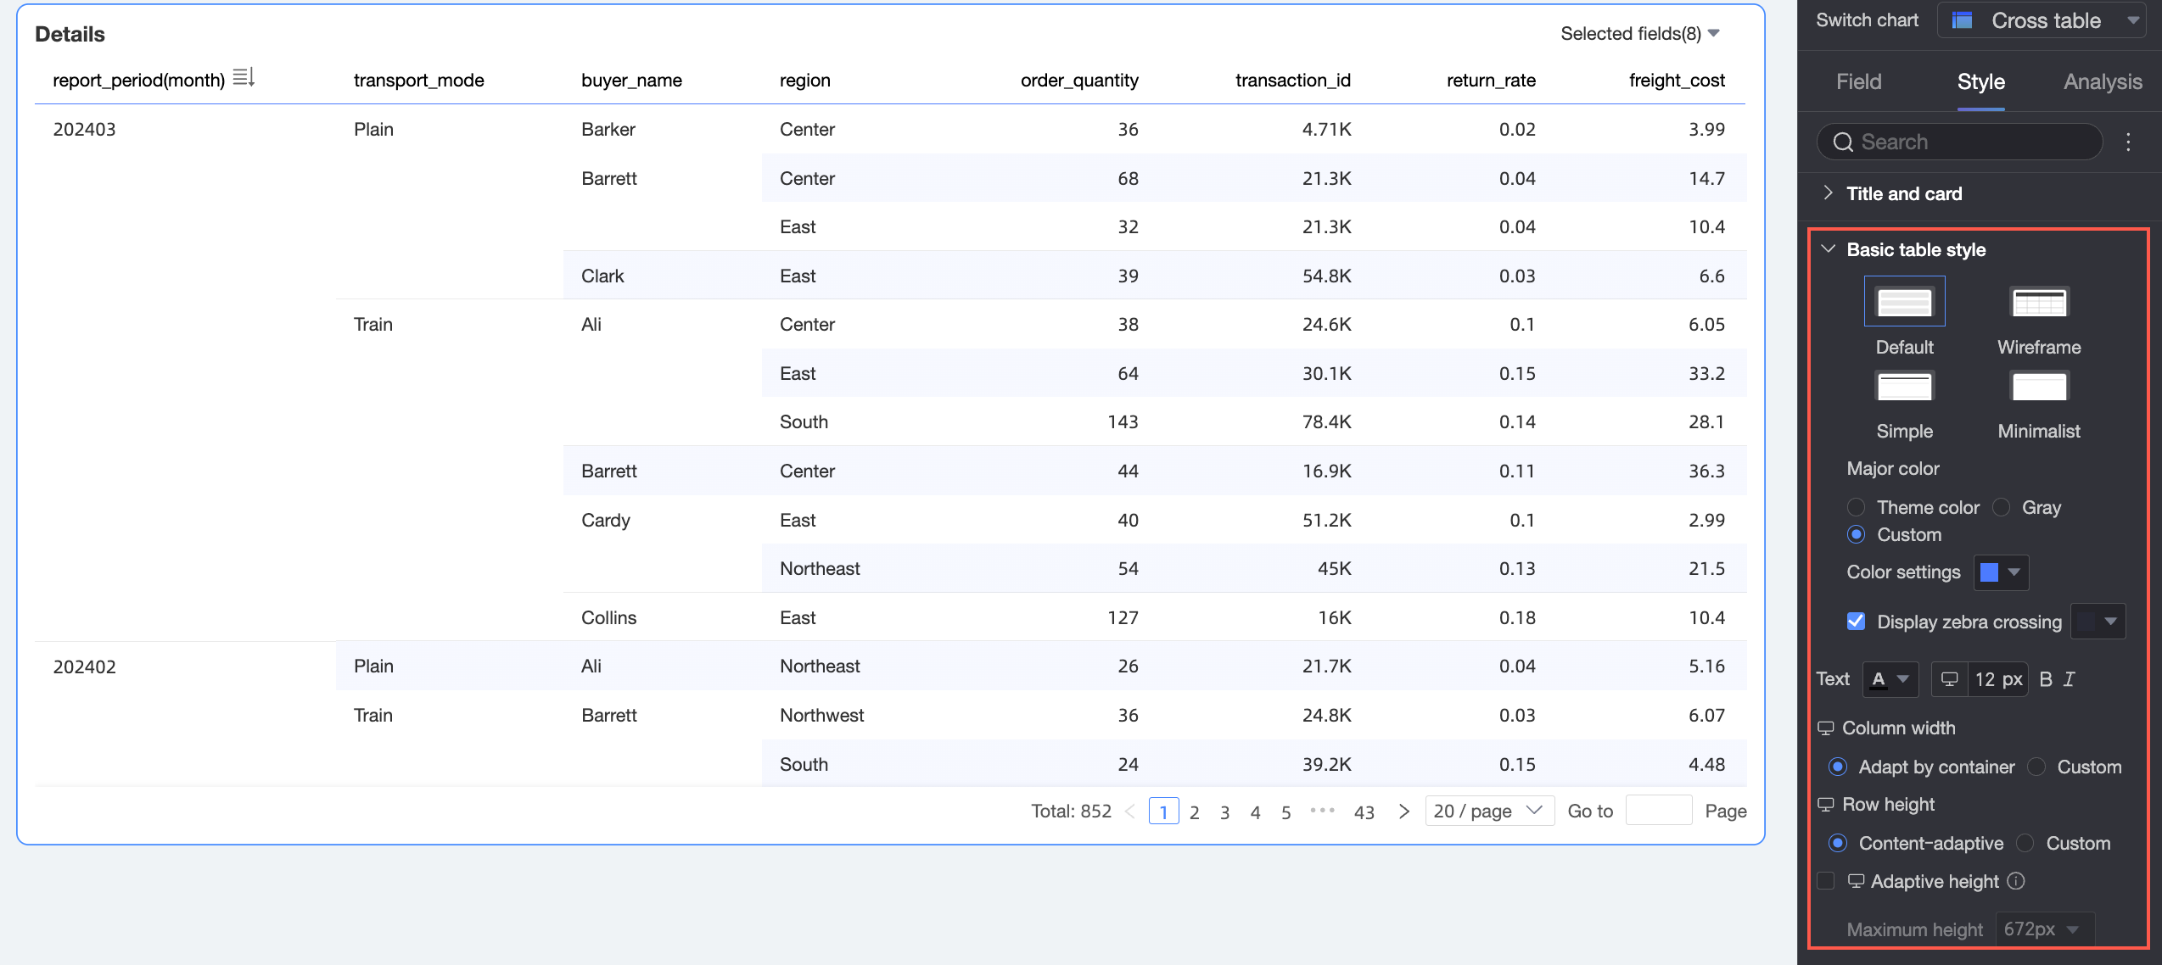Enable the Adaptive height checkbox
The image size is (2162, 965).
[x=1826, y=881]
